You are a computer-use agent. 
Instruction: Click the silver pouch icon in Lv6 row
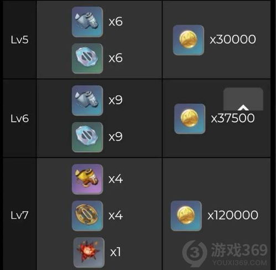(x=87, y=101)
